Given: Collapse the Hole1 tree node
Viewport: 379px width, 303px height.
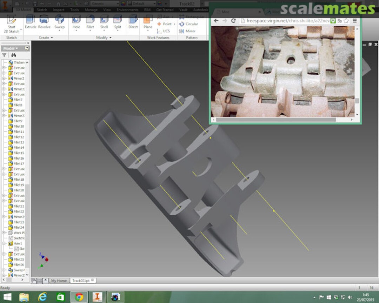Looking at the screenshot, I should click(x=4, y=243).
